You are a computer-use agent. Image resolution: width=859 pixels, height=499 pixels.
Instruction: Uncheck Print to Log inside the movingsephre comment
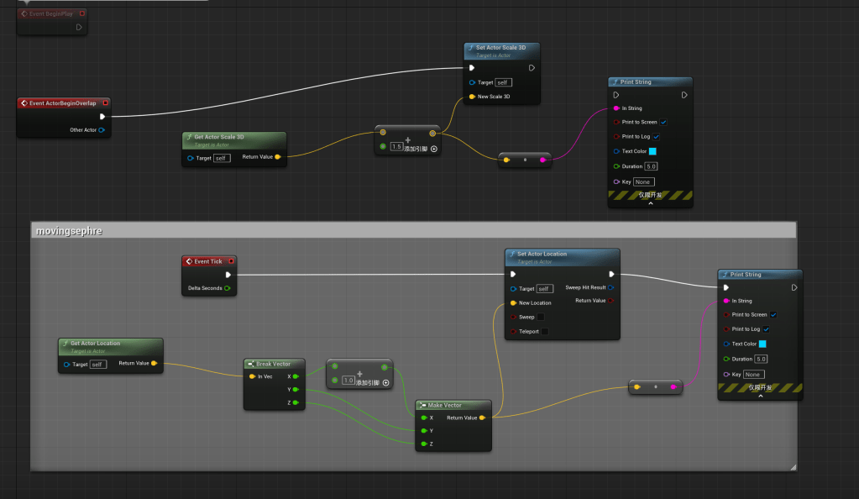tap(767, 329)
